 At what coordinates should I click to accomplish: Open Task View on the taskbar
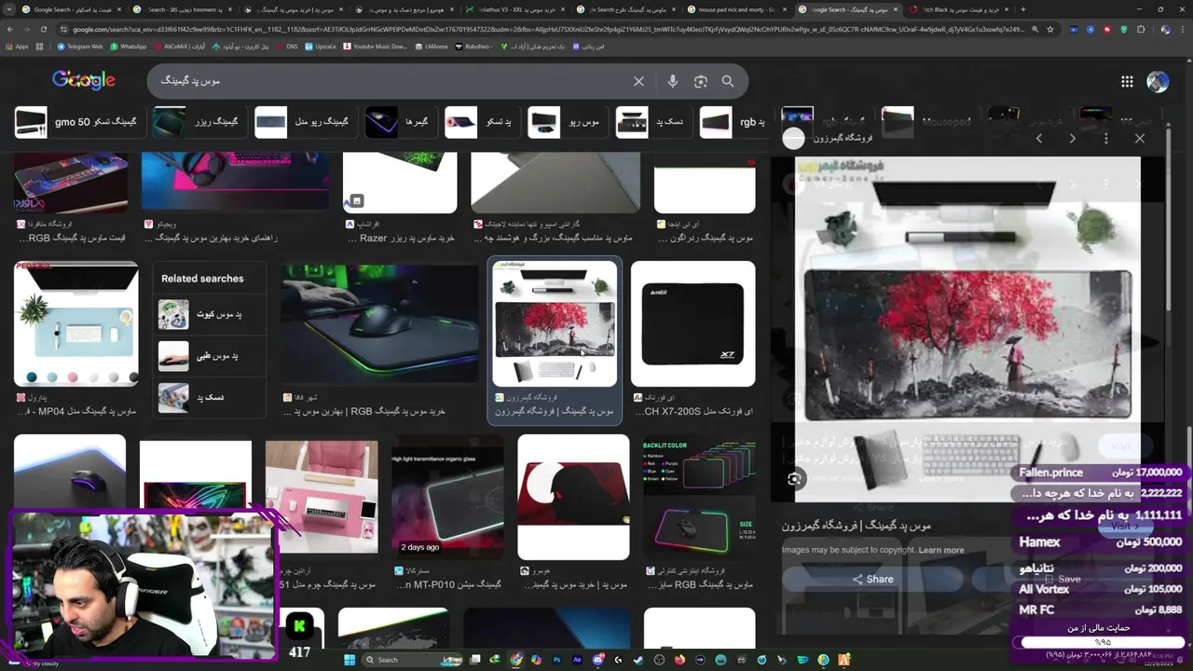point(475,660)
